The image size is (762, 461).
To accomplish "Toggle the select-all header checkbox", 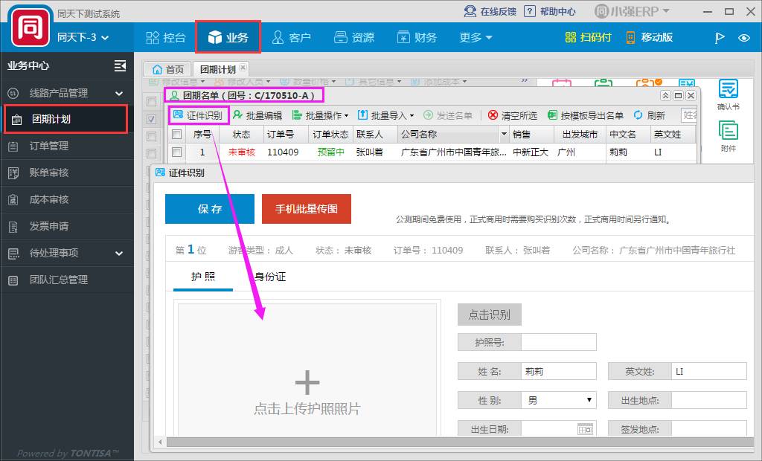I will point(177,135).
